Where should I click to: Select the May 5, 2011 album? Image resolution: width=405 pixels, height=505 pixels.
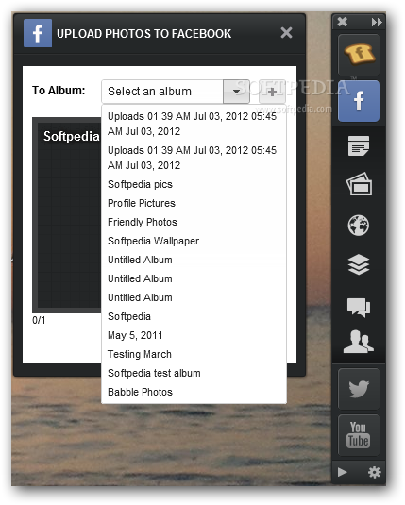[194, 335]
